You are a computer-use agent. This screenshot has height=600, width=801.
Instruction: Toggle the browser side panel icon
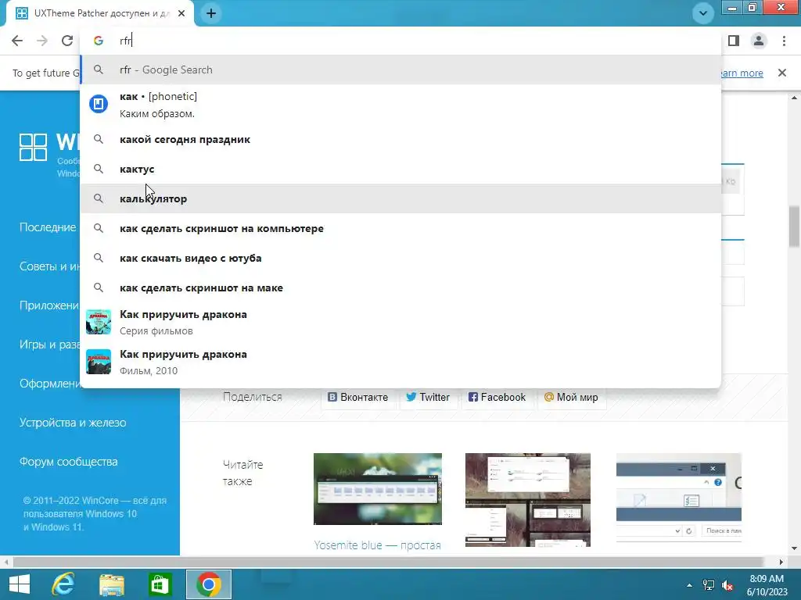[x=734, y=41]
